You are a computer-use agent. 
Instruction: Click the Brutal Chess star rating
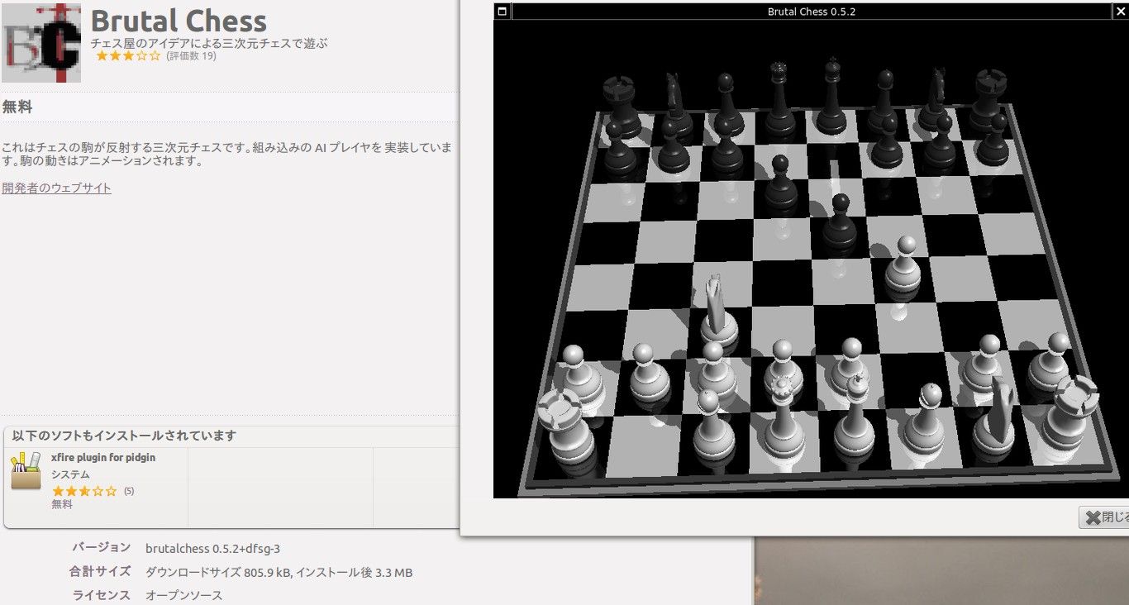(128, 56)
